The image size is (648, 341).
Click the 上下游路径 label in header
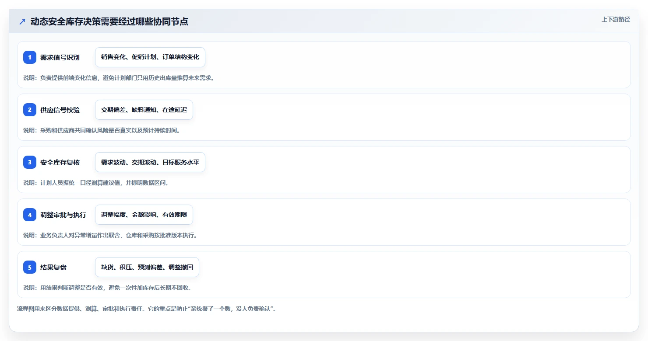tap(616, 19)
